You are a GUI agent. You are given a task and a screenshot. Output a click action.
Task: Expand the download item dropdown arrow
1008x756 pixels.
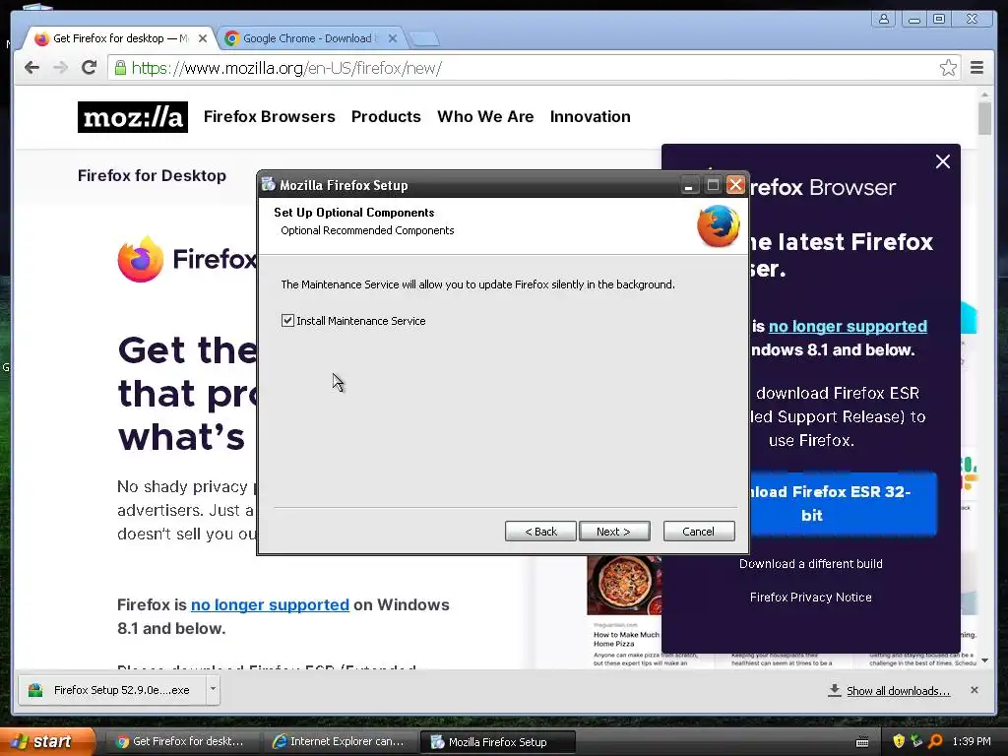[x=213, y=689]
